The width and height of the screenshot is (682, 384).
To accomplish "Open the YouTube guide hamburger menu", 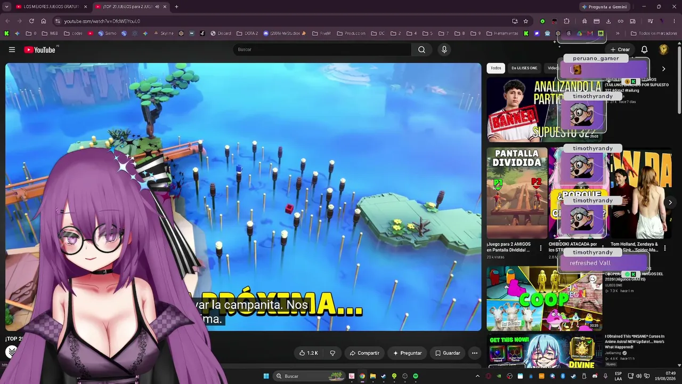I will 12,50.
